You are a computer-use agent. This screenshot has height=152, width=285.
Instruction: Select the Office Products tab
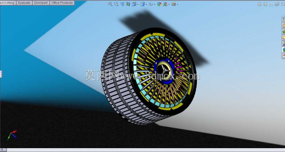pos(62,3)
